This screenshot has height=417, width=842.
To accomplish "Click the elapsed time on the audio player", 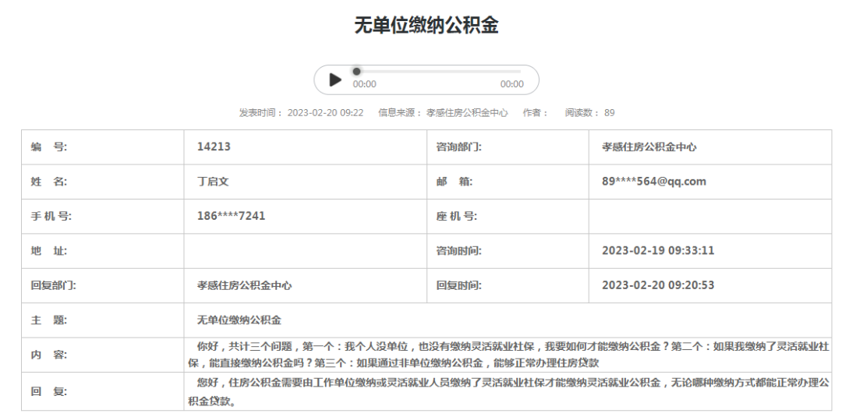I will (364, 84).
